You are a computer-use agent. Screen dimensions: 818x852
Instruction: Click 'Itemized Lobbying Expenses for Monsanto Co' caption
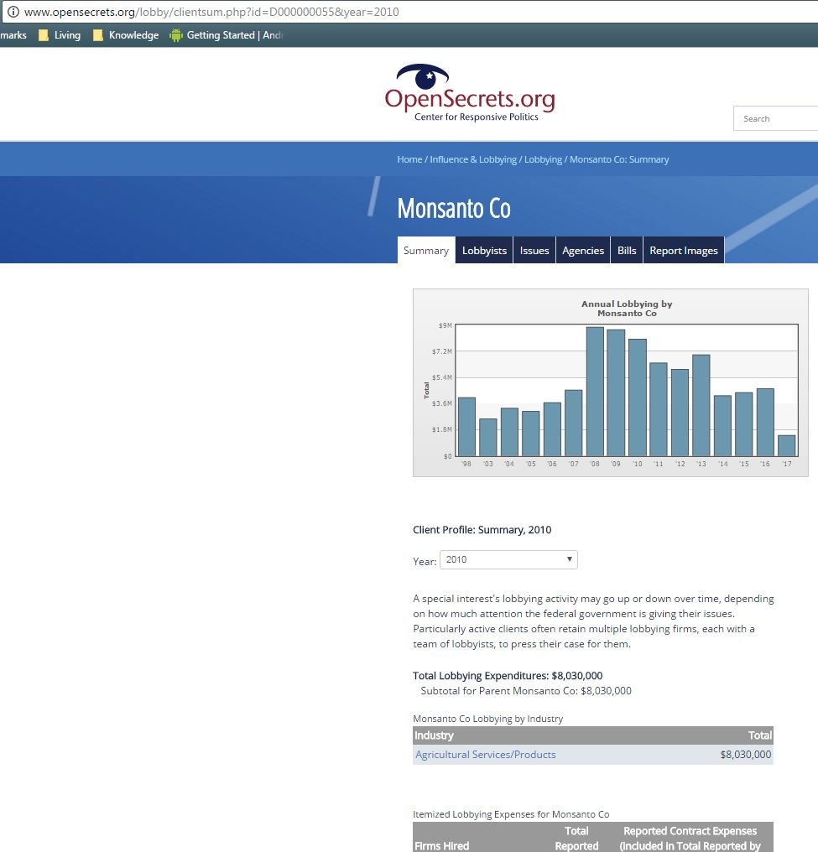pyautogui.click(x=511, y=814)
